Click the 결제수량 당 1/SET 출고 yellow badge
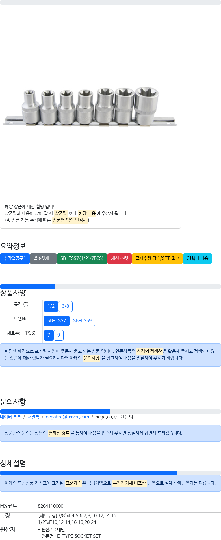The height and width of the screenshot is (540, 221). point(157,258)
